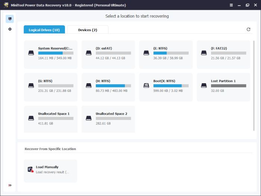Select the System Reserved(C:... label
261x196 pixels.
coord(55,48)
